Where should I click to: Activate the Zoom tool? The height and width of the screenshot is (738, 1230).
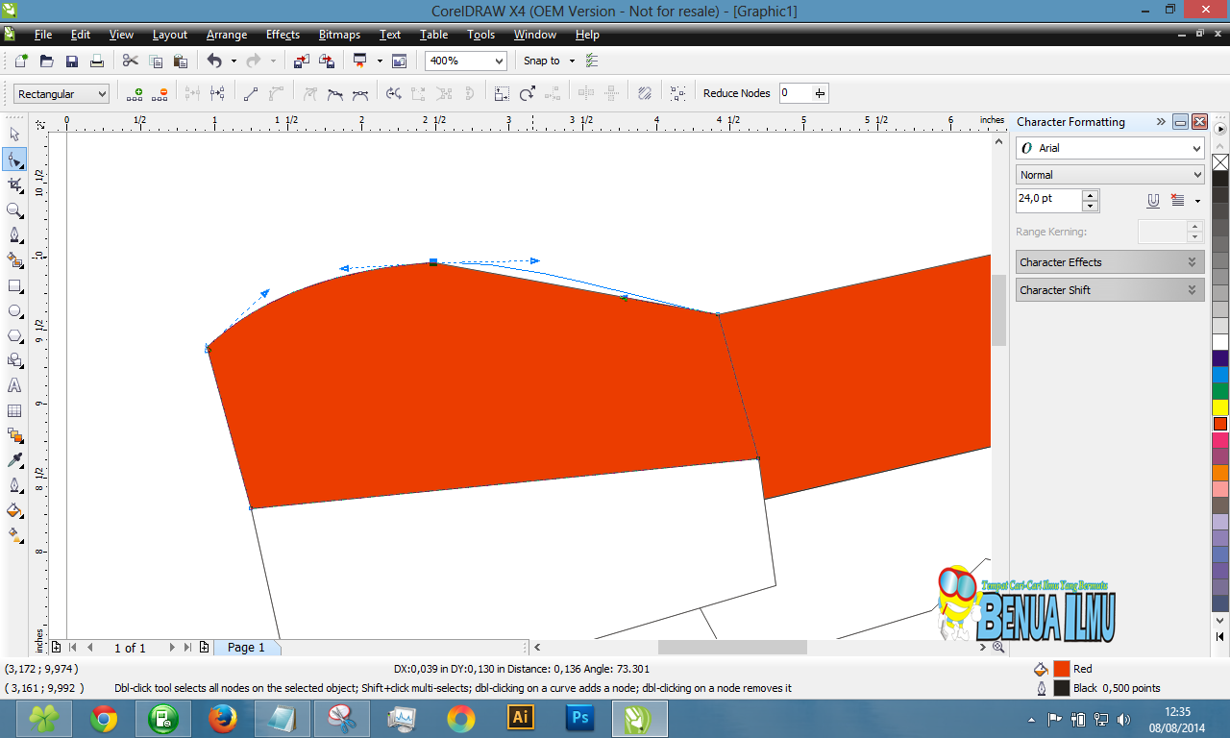[14, 210]
